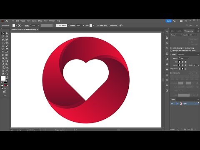
Task: Open stroke color dropdown in control bar
Action: click(22, 25)
